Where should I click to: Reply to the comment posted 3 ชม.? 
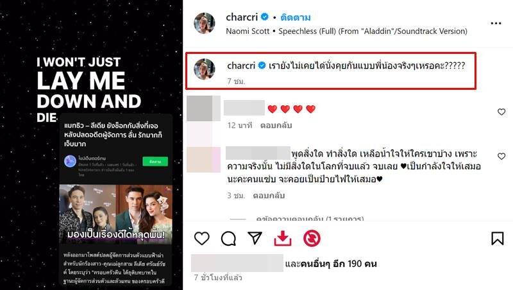tap(269, 196)
